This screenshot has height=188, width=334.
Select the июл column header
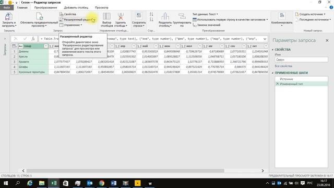pos(191,46)
